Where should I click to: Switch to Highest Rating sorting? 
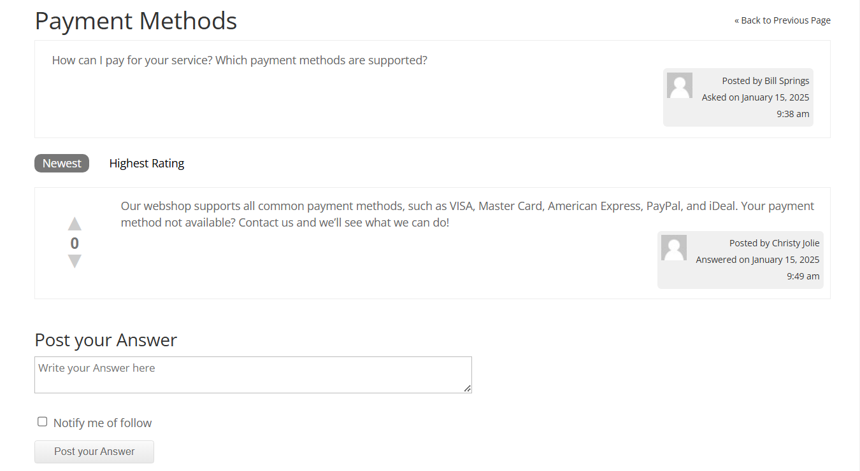tap(147, 164)
